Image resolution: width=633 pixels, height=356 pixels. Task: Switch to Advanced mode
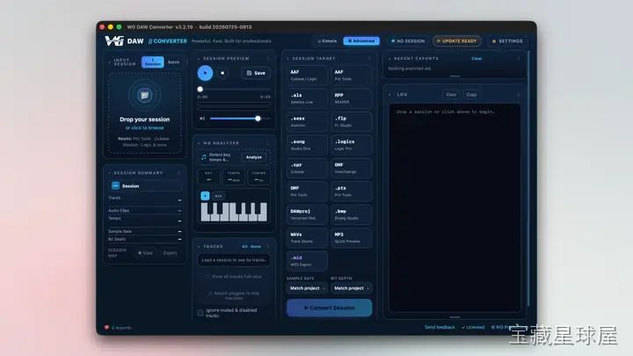tap(361, 40)
